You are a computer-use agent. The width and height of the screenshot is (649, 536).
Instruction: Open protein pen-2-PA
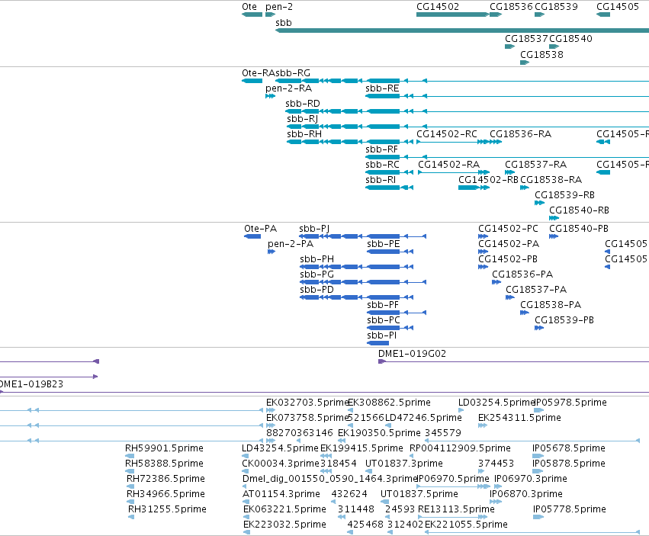click(271, 252)
